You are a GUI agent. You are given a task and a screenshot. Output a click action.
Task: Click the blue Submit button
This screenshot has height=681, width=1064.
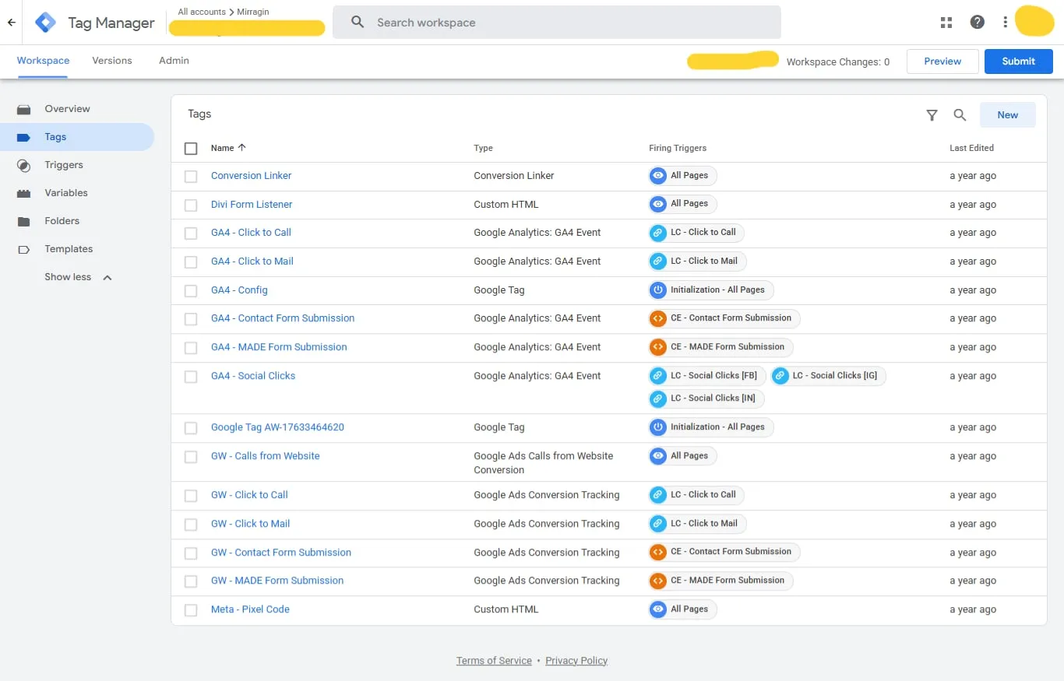coord(1018,61)
